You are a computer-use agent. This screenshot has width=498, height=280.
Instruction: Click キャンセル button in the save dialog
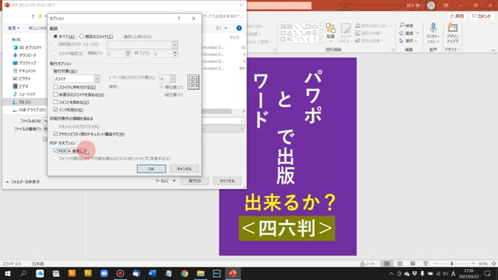(x=227, y=180)
